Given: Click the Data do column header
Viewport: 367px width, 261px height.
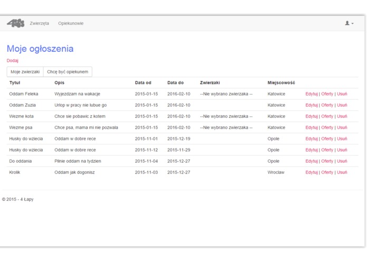Looking at the screenshot, I should 175,82.
